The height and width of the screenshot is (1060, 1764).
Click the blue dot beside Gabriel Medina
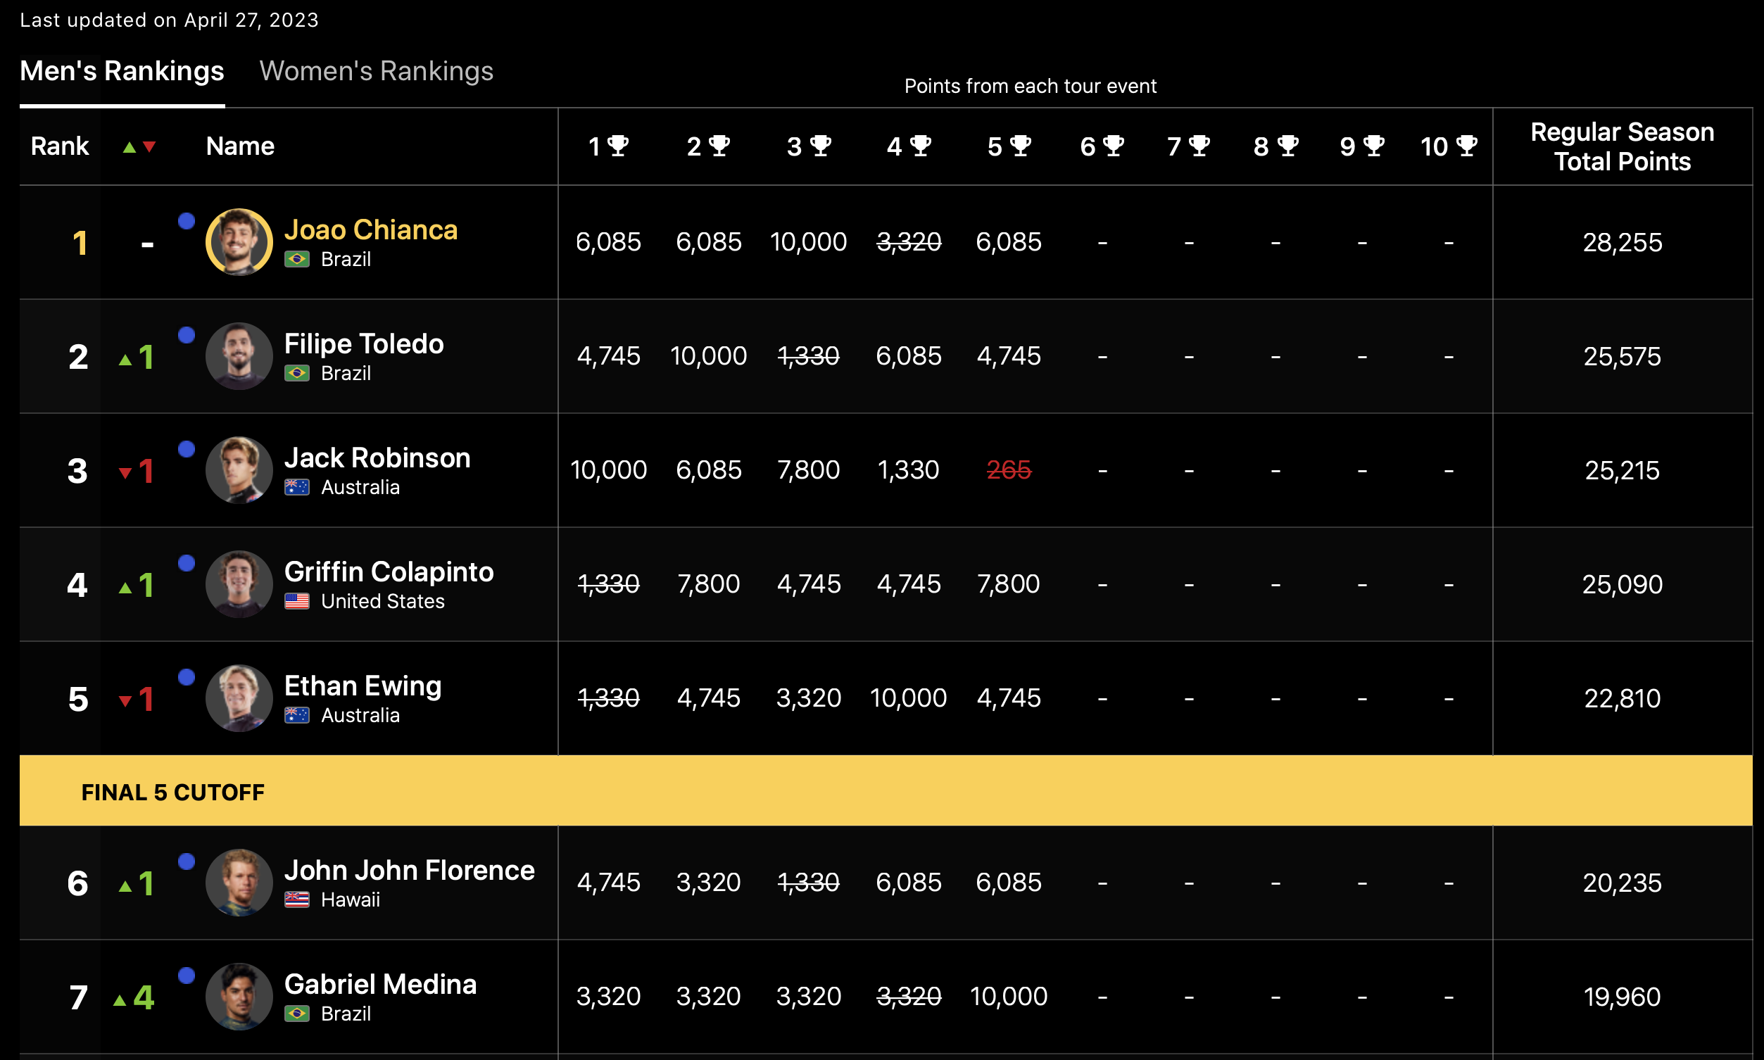[187, 976]
